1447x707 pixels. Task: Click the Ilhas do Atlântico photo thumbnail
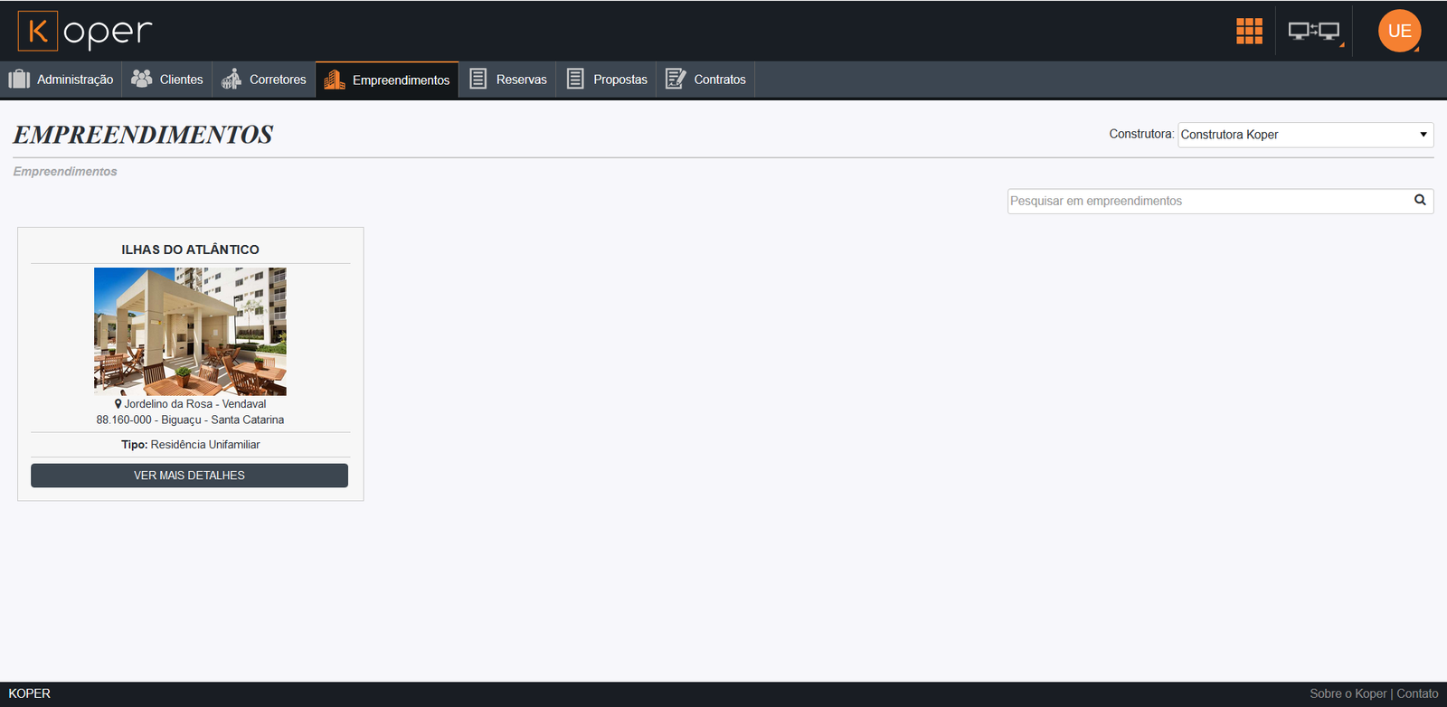coord(190,331)
